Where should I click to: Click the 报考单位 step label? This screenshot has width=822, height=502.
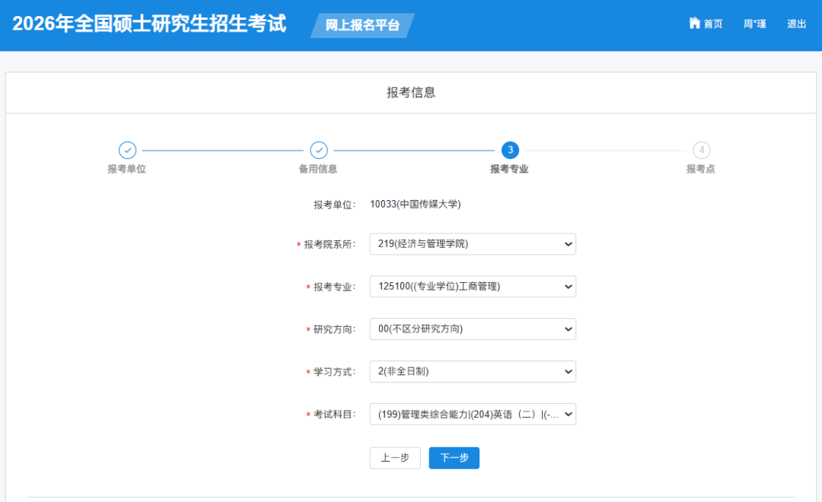127,169
